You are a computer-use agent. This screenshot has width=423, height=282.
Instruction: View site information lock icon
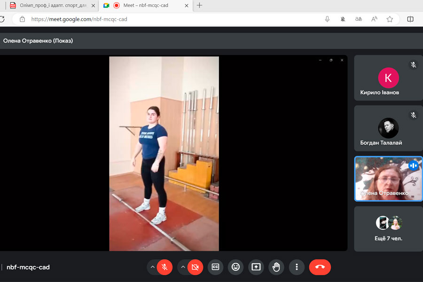coord(23,19)
